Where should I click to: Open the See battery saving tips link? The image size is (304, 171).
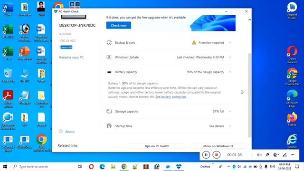pyautogui.click(x=171, y=97)
